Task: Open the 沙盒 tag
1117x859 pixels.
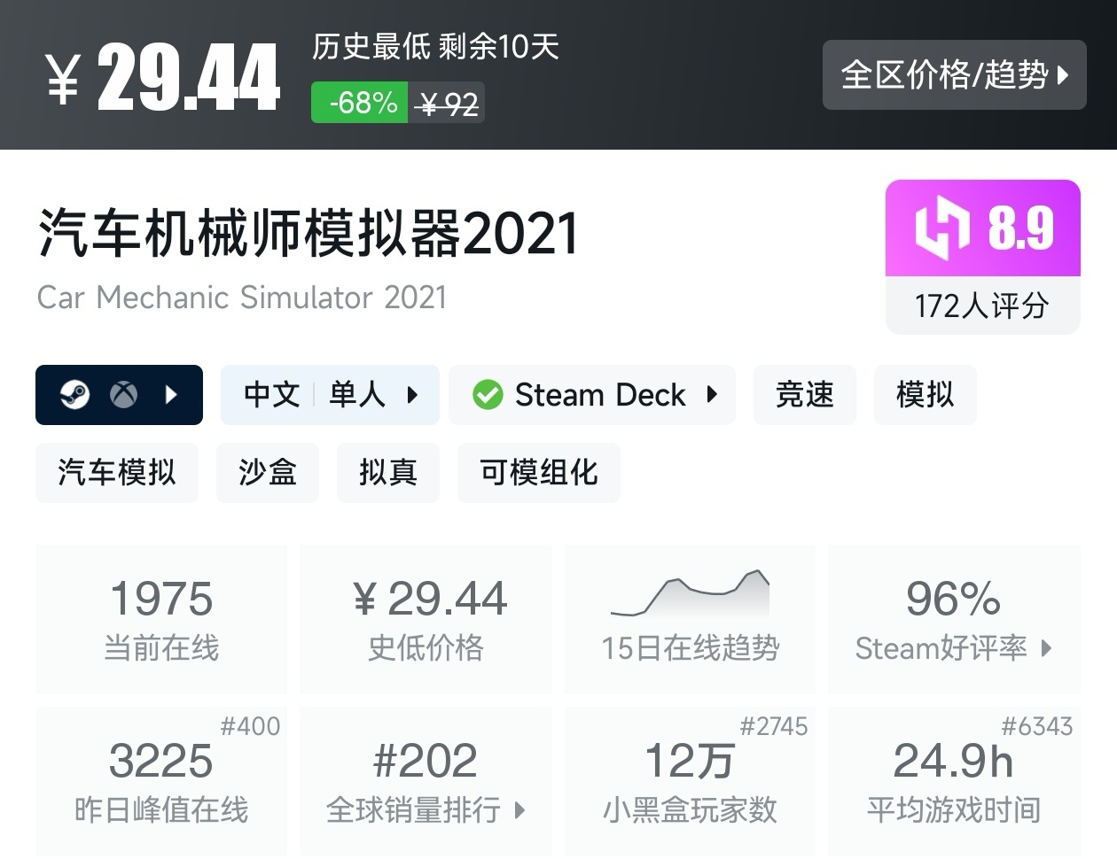Action: pos(267,473)
